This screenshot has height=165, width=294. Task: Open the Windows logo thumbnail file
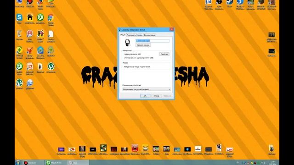[187, 149]
